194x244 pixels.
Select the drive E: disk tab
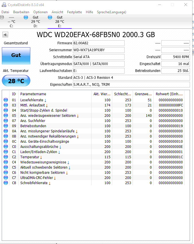coord(60,22)
